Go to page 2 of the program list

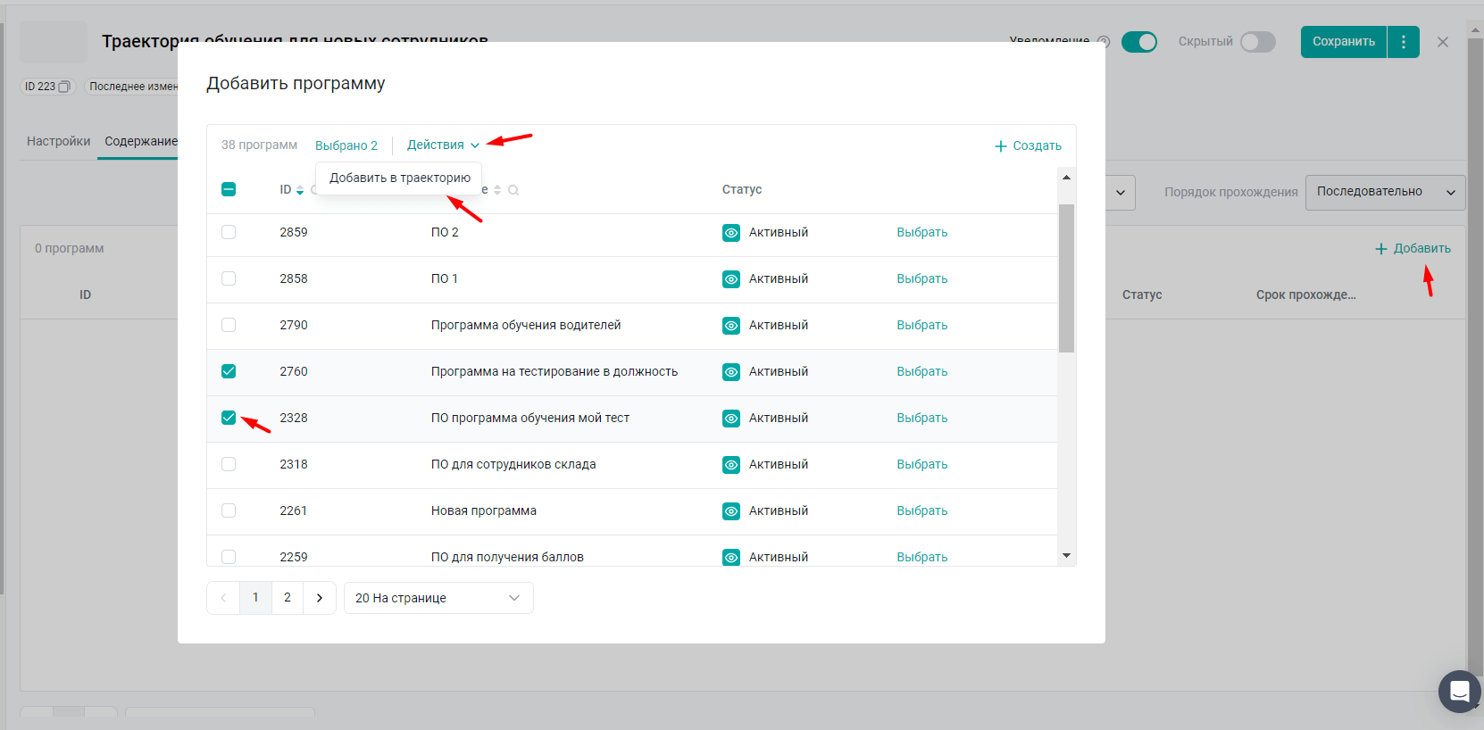tap(288, 598)
